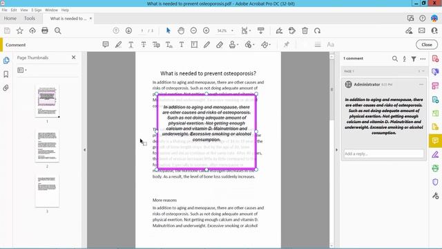The width and height of the screenshot is (442, 249).
Task: Select the Add text box tool
Action: coord(194,44)
